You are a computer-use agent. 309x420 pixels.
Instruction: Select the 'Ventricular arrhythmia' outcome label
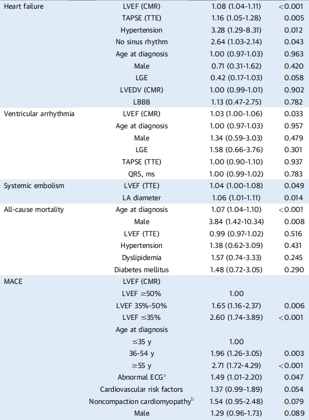coord(39,114)
